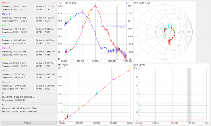The height and width of the screenshot is (126, 211).
Task: Click Marker 3's Impedance reading starting with 52.95
Action: click(20, 32)
